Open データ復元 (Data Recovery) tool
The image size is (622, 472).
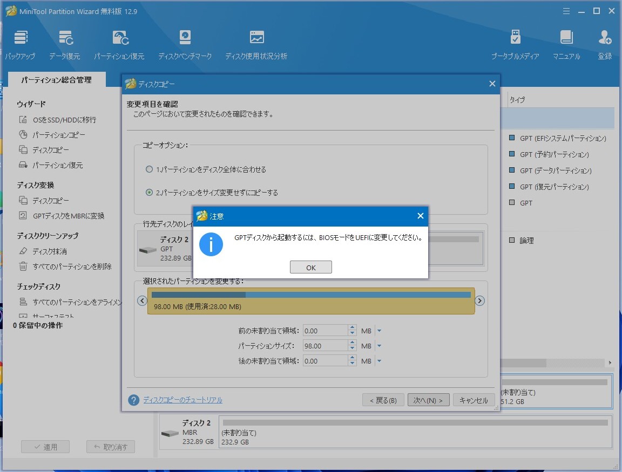65,44
